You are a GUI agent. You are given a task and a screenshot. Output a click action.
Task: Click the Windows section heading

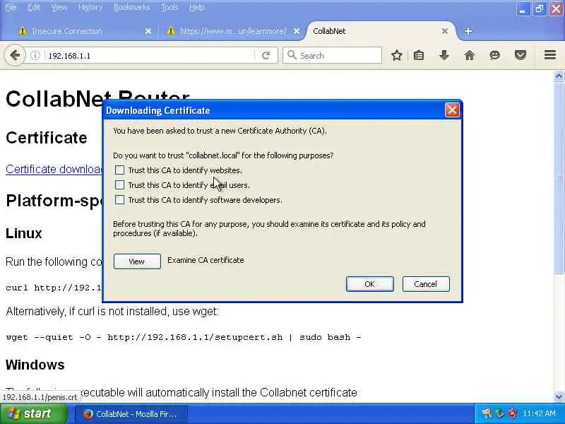tap(35, 365)
